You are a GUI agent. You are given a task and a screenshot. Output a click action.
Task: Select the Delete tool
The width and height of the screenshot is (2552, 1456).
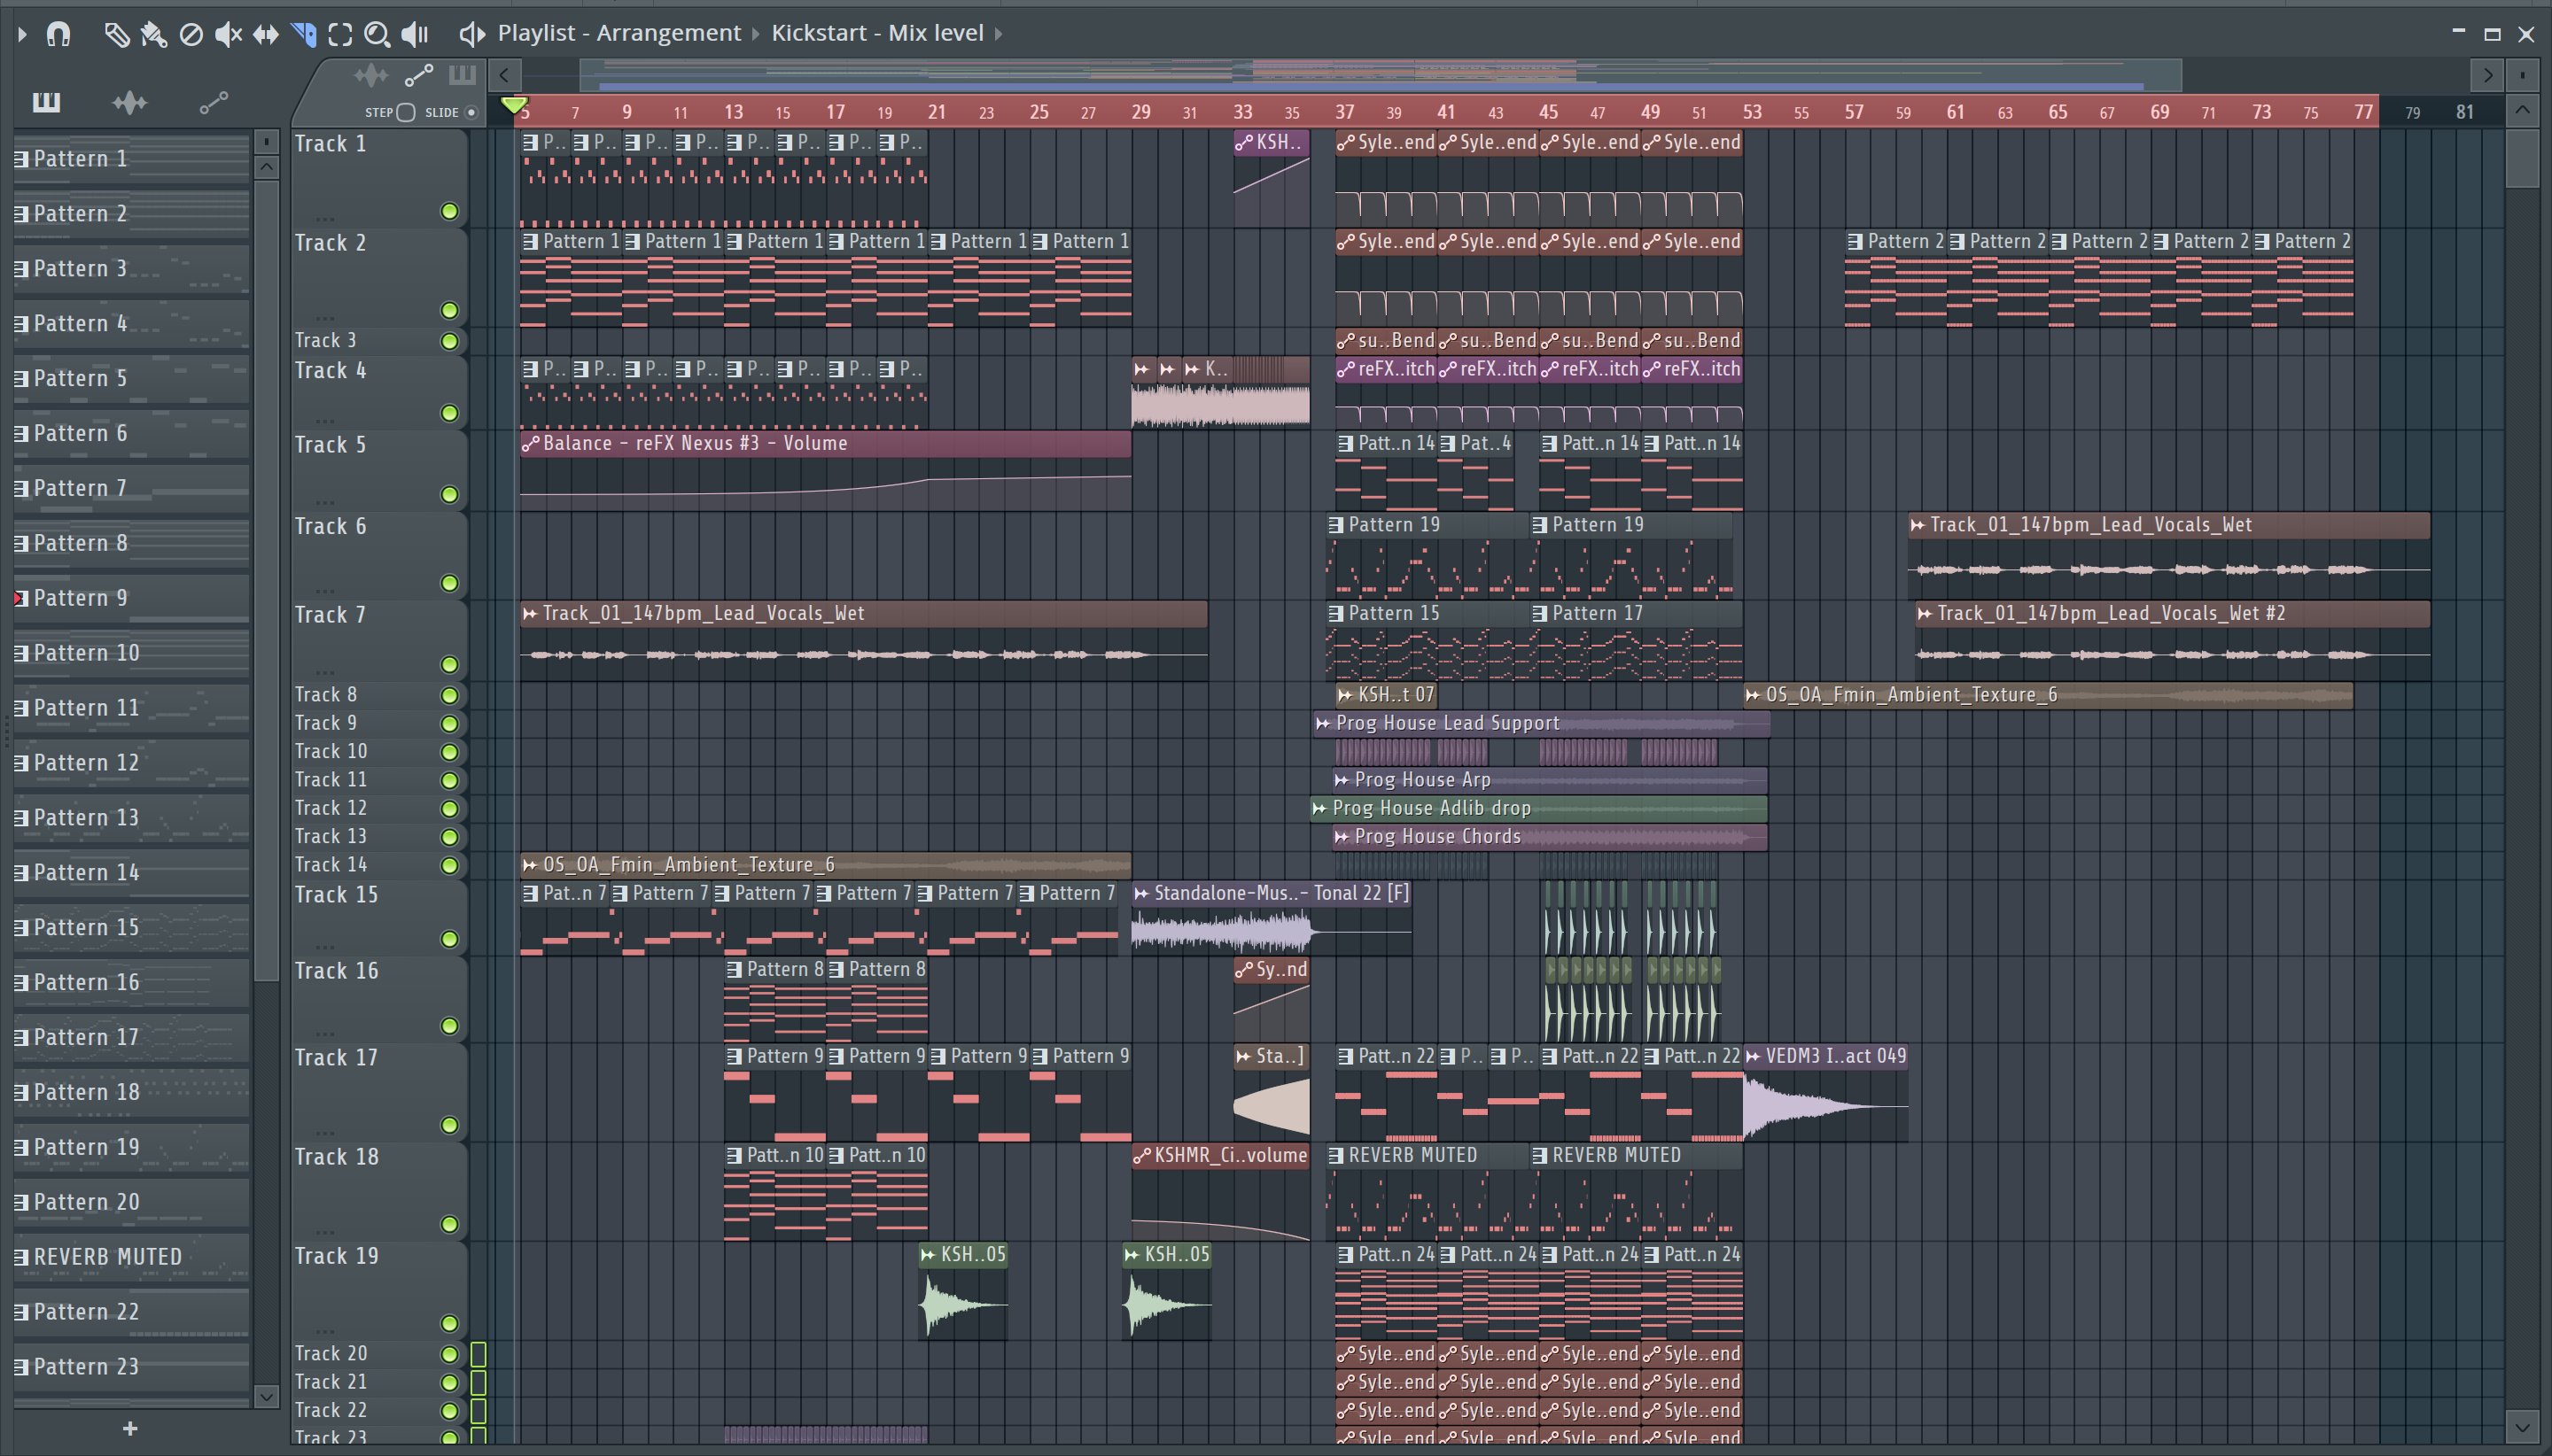[x=191, y=34]
